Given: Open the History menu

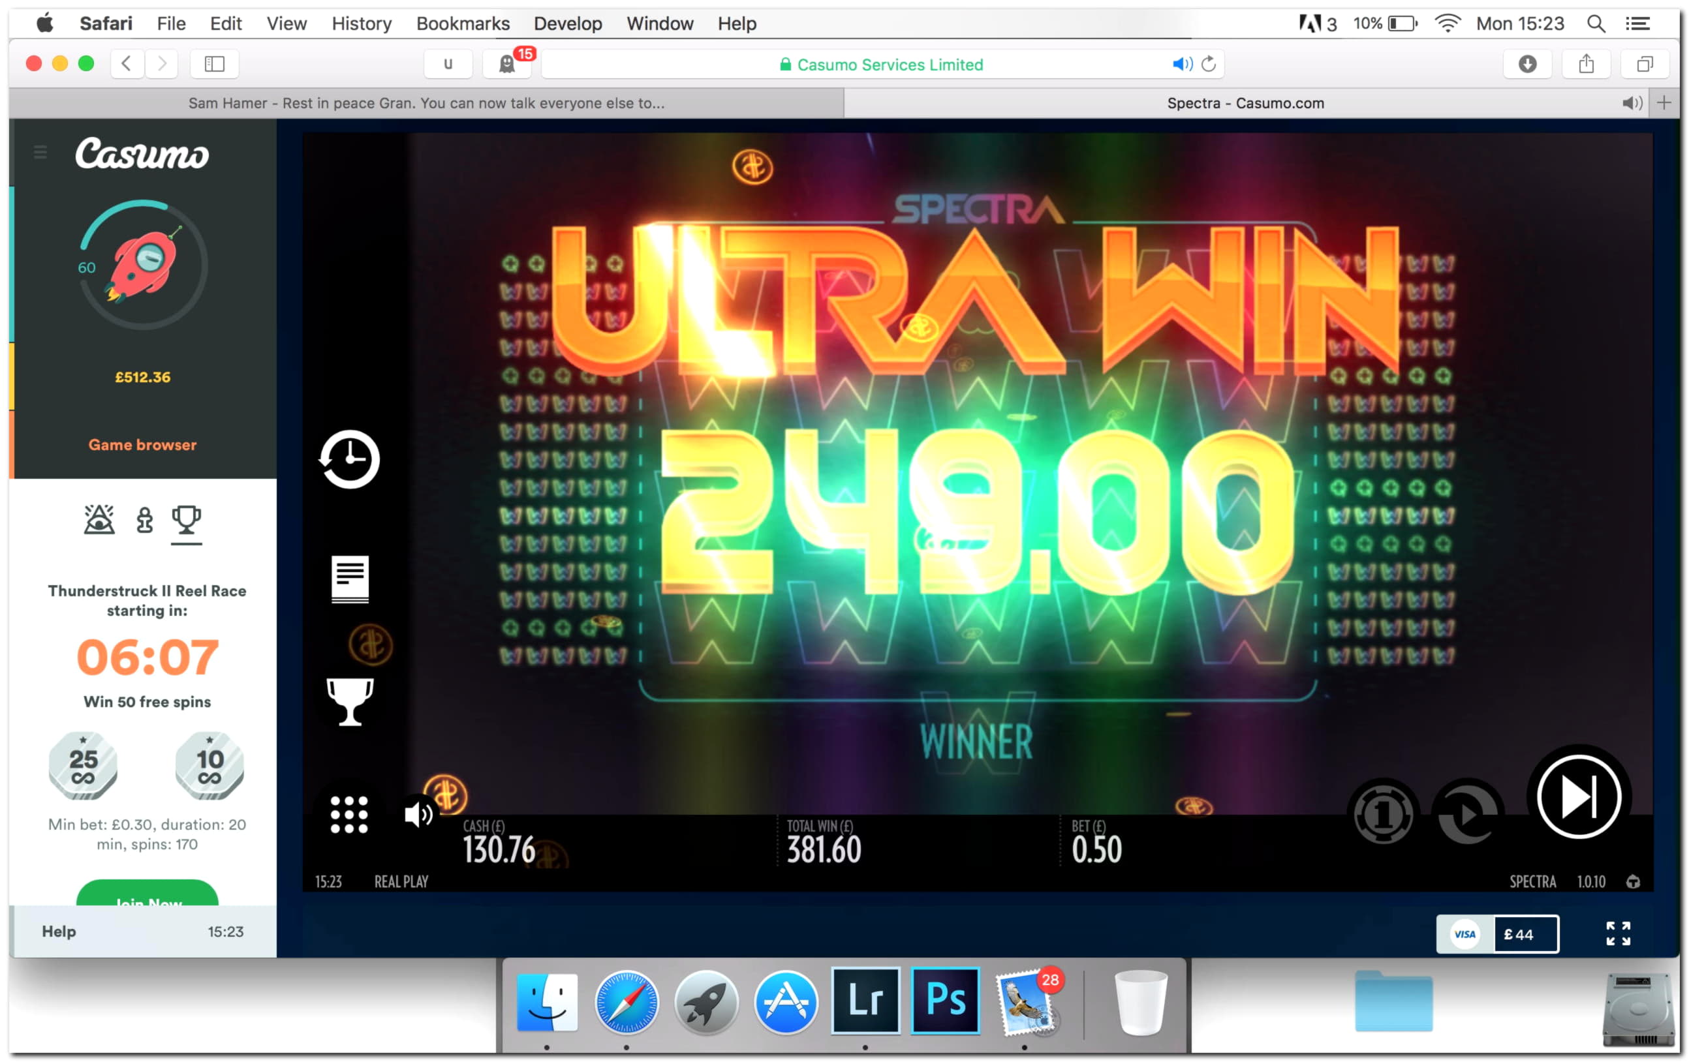Looking at the screenshot, I should point(361,23).
